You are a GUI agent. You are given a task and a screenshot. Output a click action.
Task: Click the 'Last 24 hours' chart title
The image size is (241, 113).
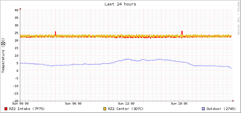[x=120, y=4]
